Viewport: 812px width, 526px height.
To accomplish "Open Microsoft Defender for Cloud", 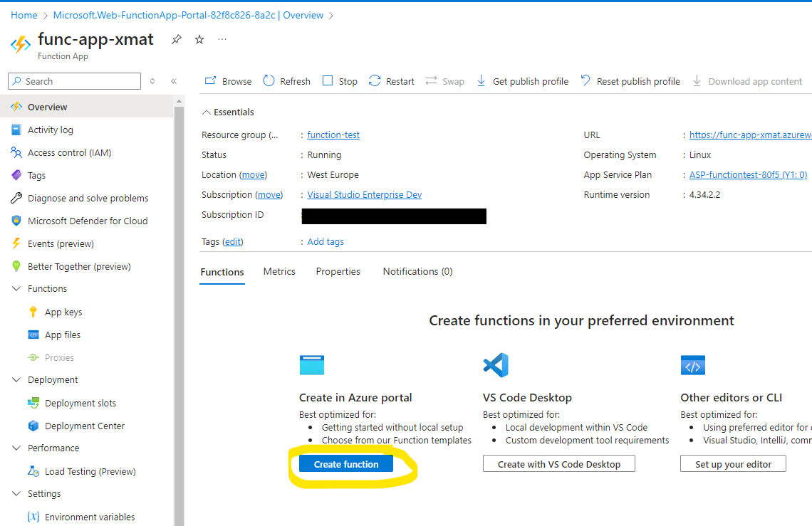I will tap(87, 221).
